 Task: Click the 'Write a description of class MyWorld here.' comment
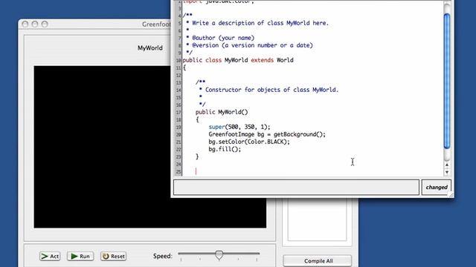(260, 23)
